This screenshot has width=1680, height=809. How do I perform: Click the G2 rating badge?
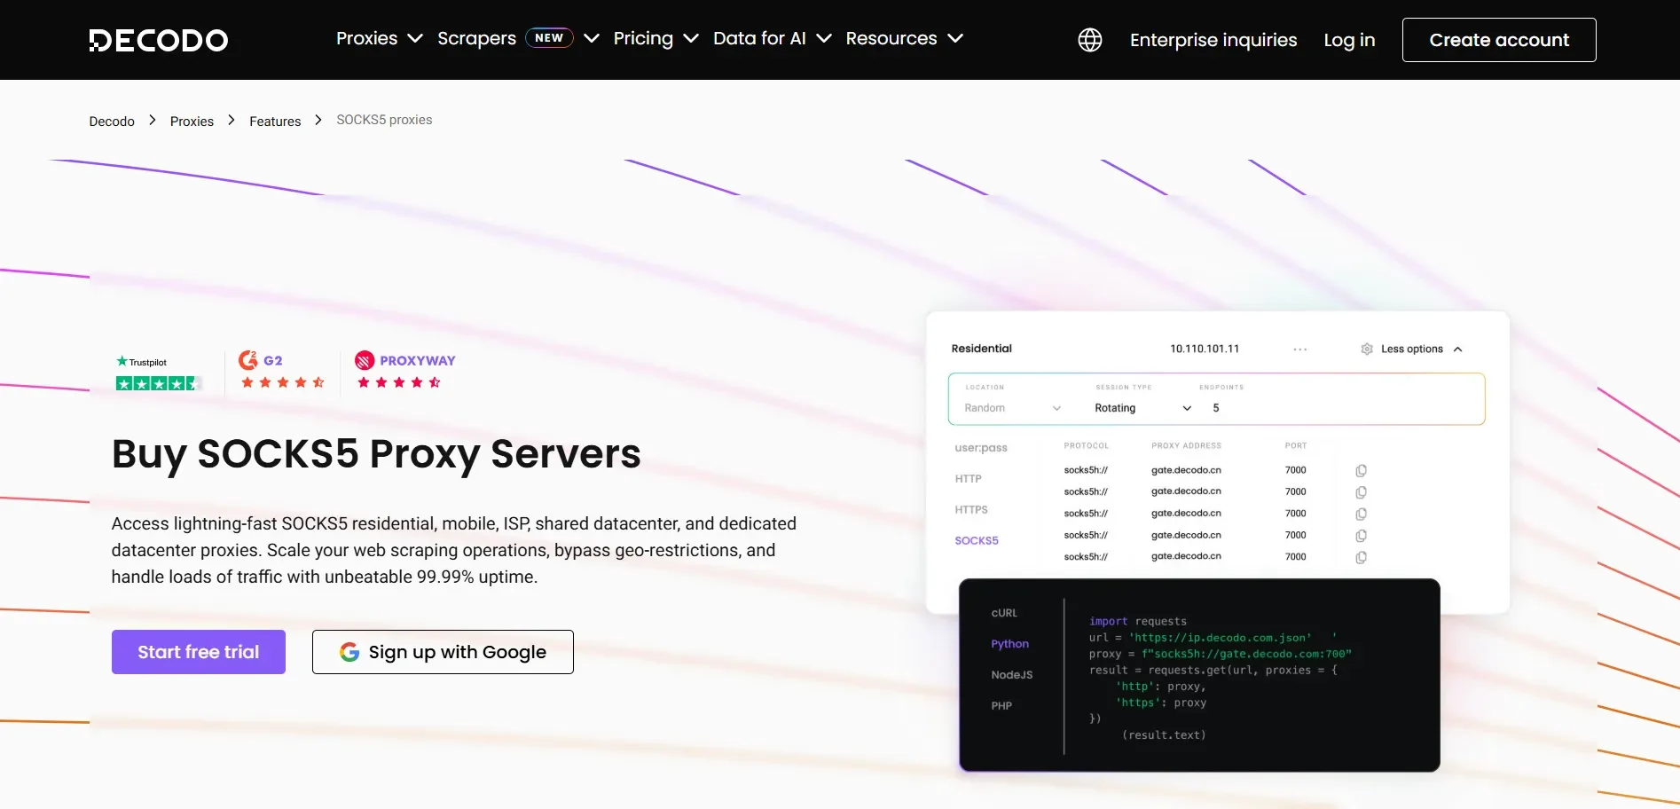282,371
